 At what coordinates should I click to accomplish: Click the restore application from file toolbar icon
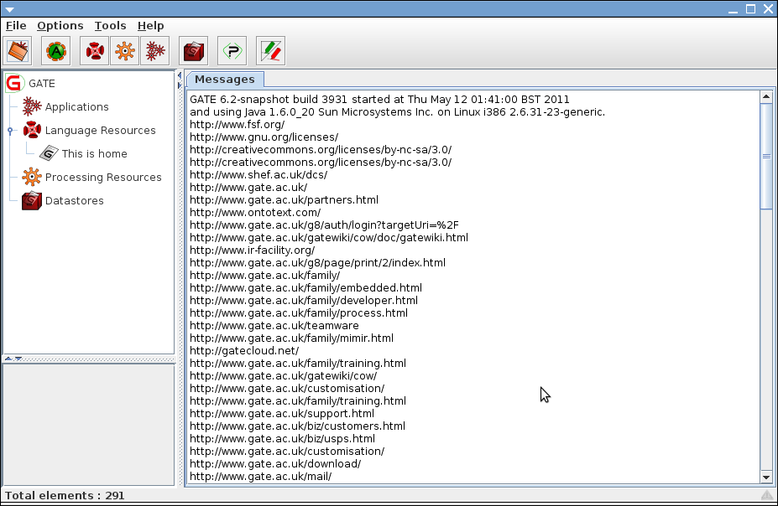18,50
